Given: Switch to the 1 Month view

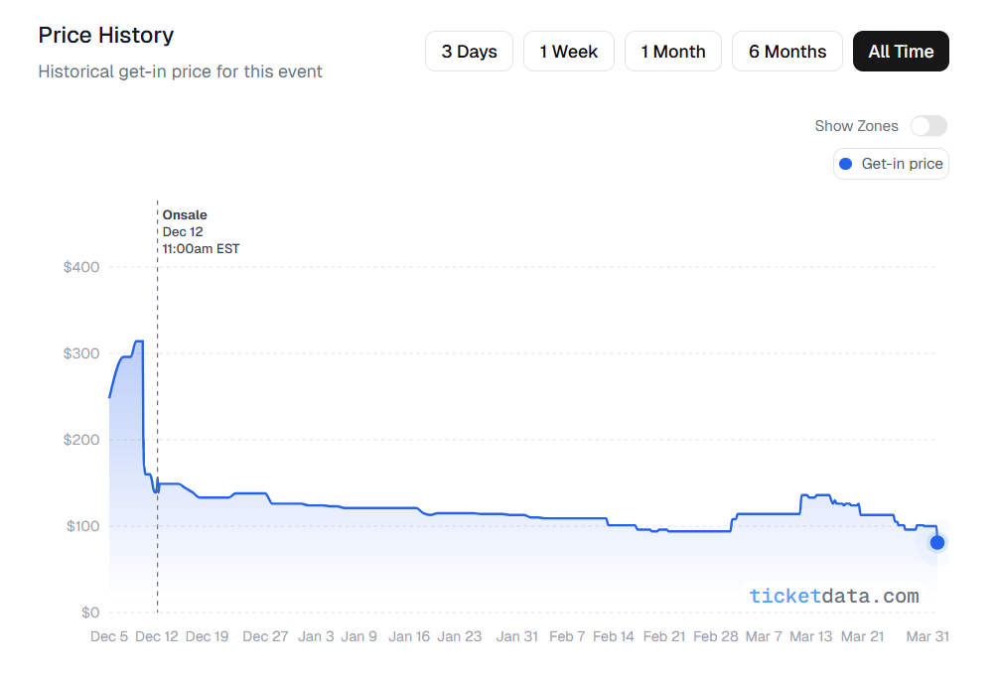Looking at the screenshot, I should 672,51.
